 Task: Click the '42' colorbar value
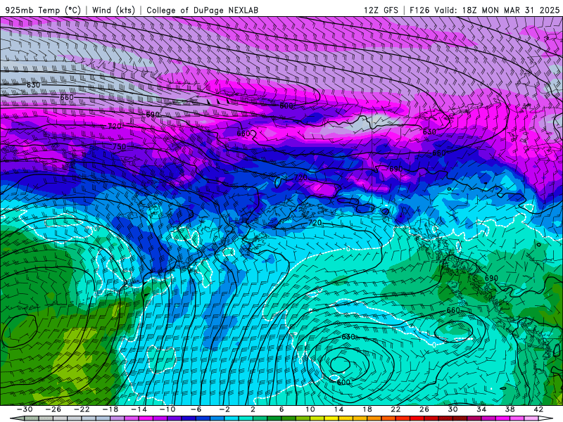tap(538, 409)
